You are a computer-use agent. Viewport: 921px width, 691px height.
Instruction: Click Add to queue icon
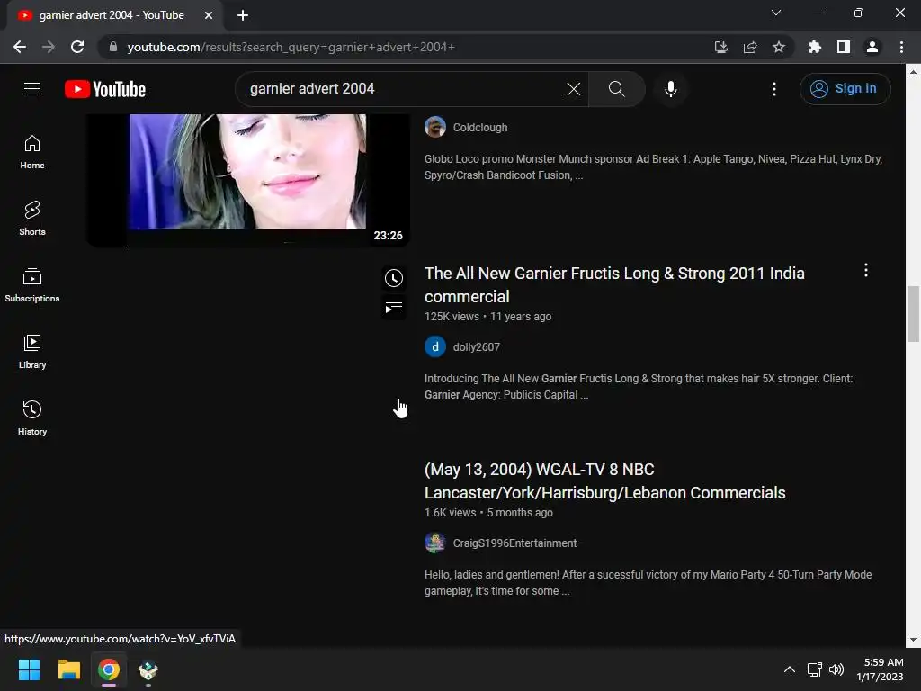(394, 308)
